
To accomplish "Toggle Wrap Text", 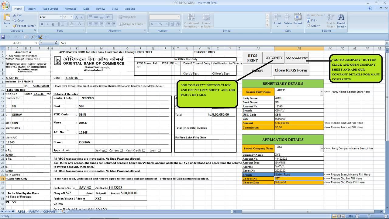I will 128,17.
